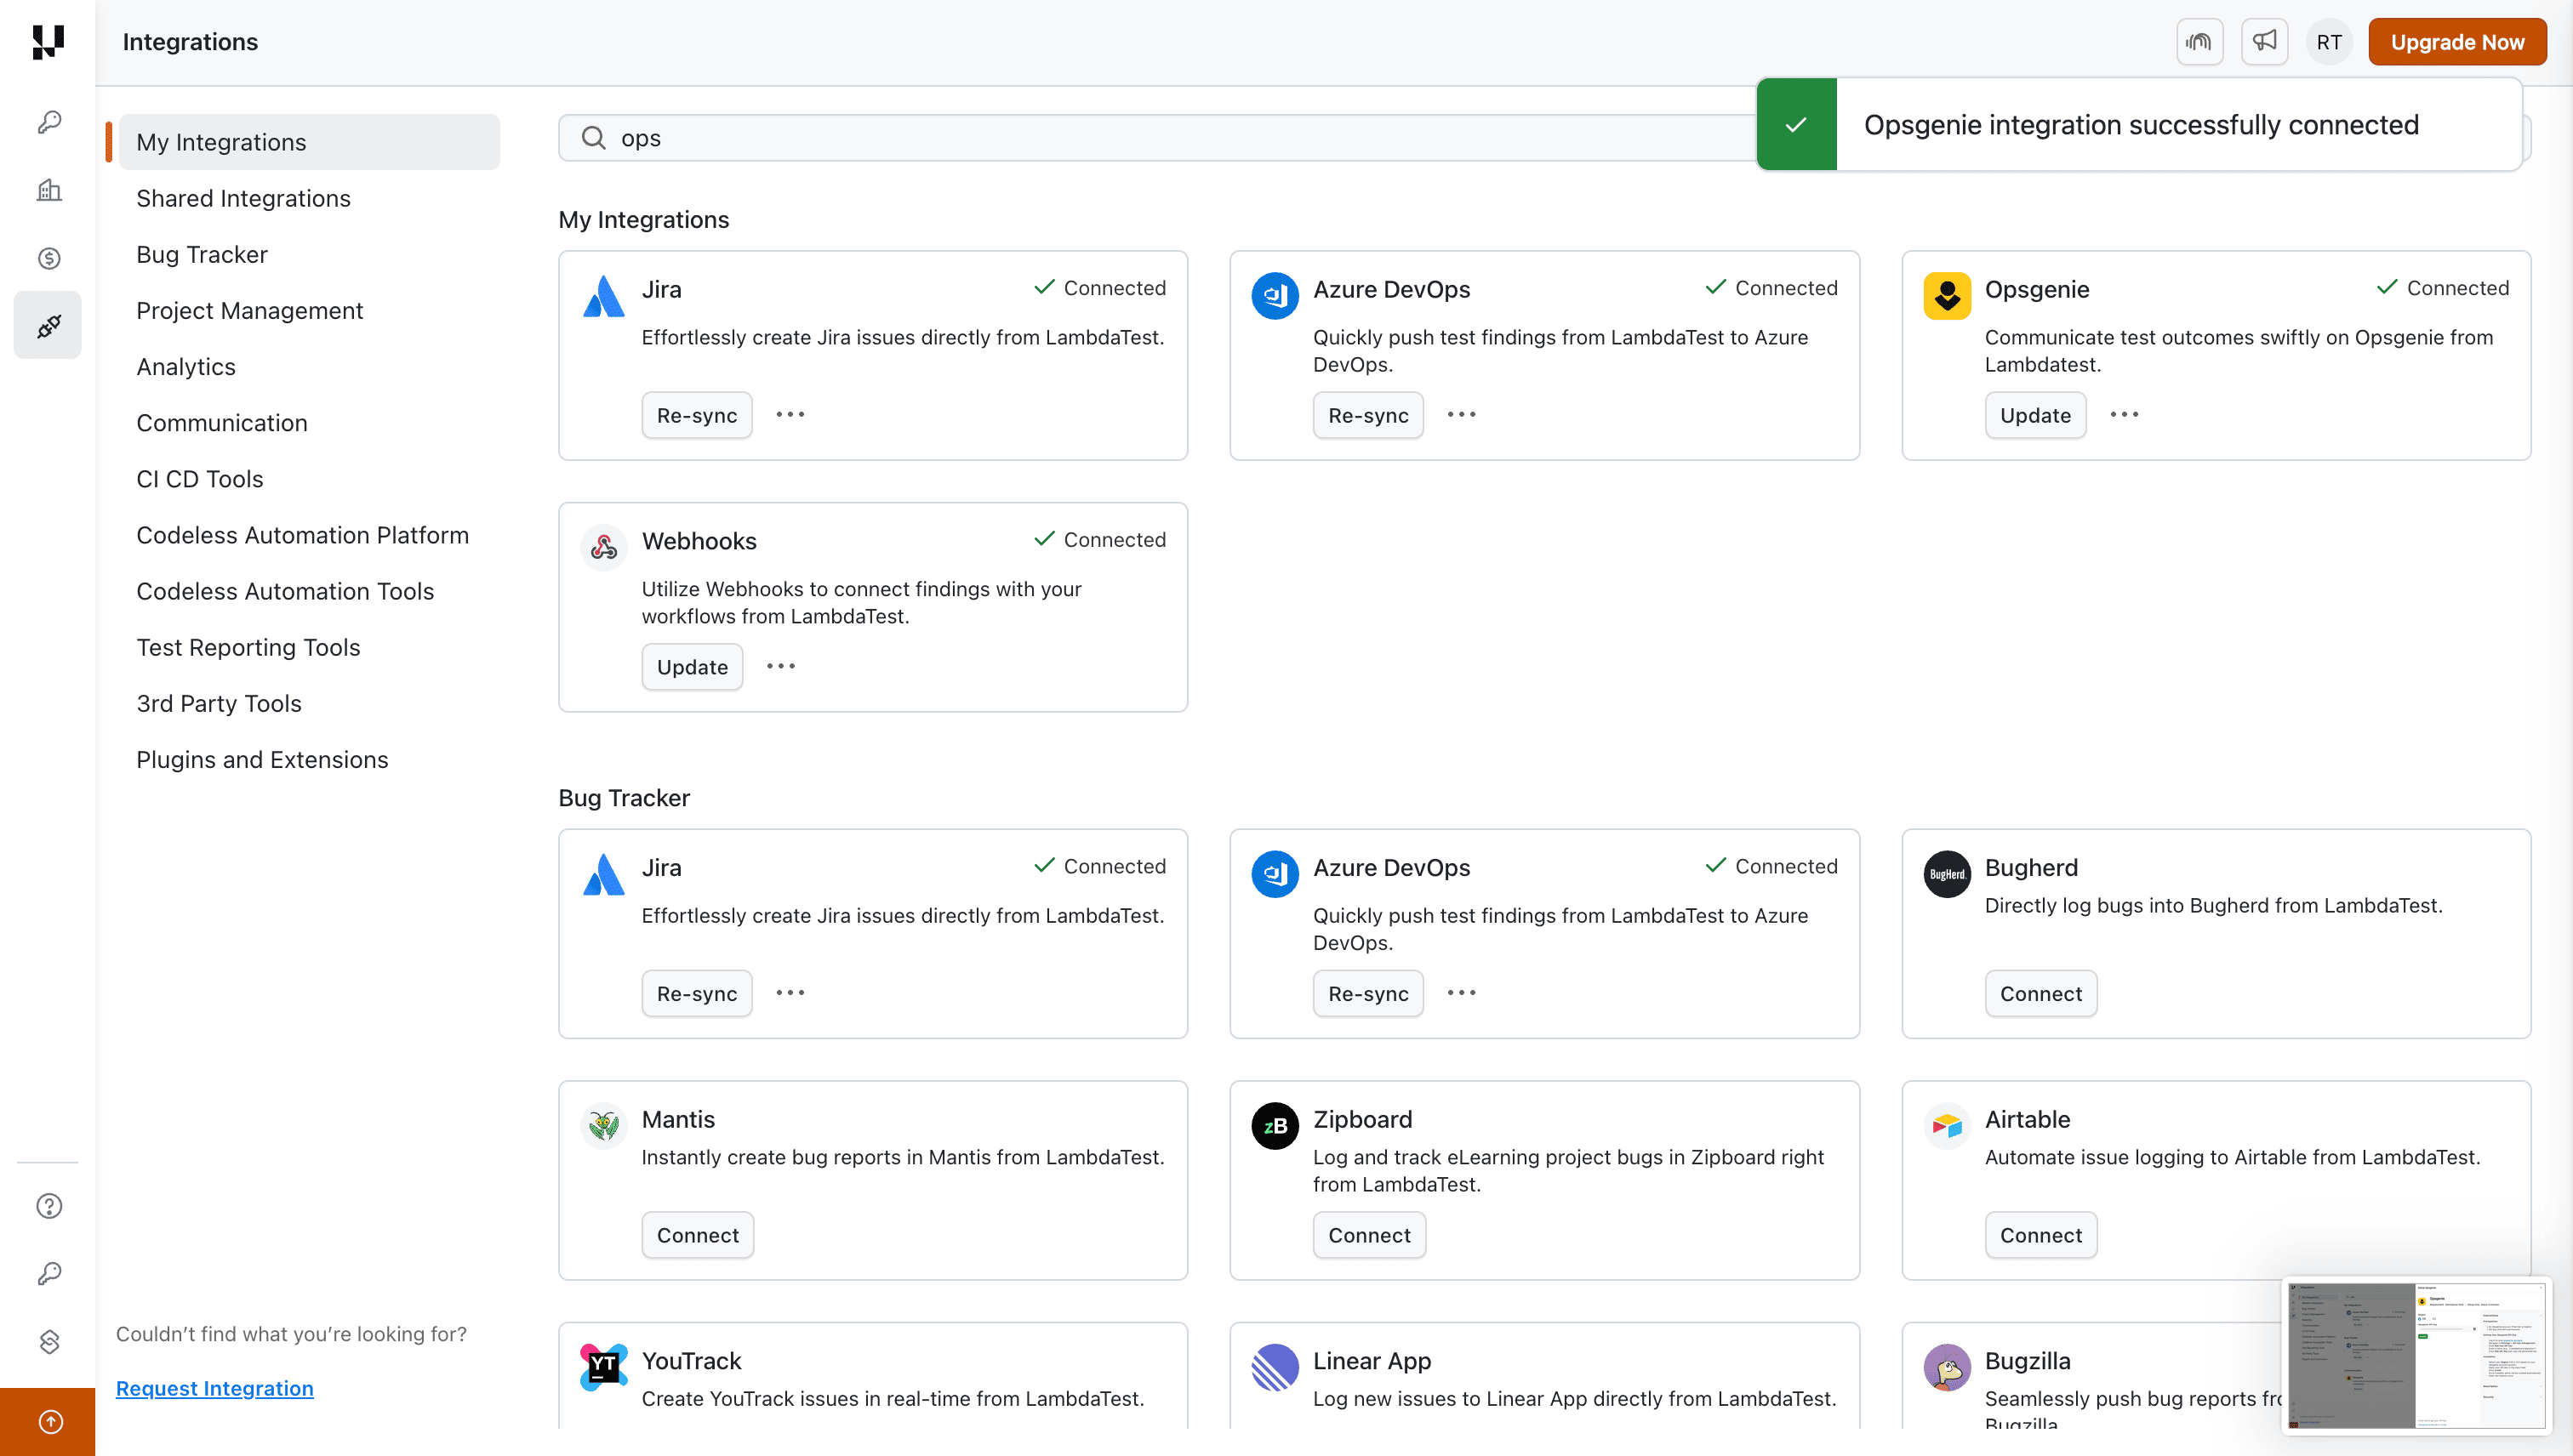Switch to the Shared Integrations section

coord(243,198)
